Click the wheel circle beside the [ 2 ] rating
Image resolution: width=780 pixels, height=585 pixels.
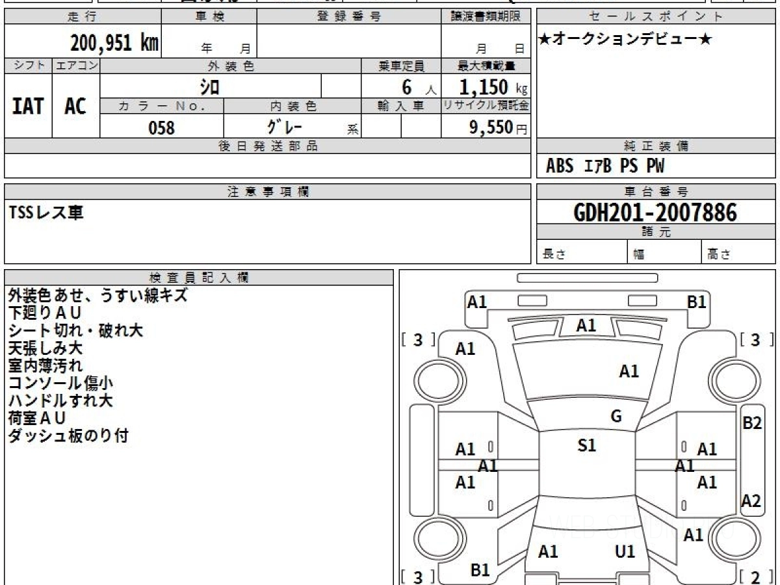point(734,538)
